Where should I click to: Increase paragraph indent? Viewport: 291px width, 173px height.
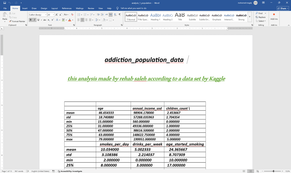[102, 15]
